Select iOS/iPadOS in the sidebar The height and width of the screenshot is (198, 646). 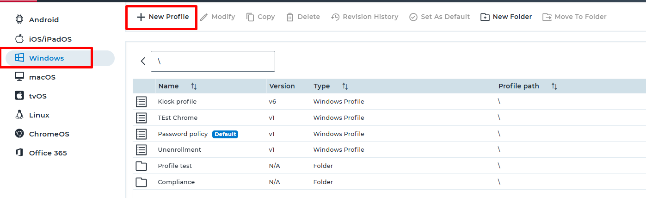point(50,39)
